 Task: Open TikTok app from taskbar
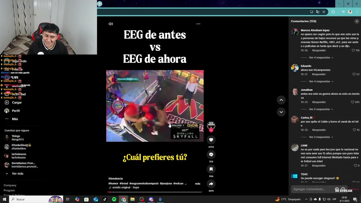105,199
